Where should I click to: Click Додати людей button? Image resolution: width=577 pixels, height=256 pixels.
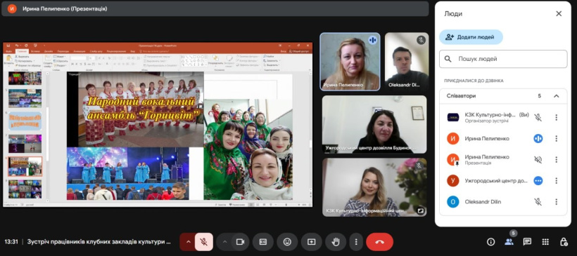coord(471,37)
